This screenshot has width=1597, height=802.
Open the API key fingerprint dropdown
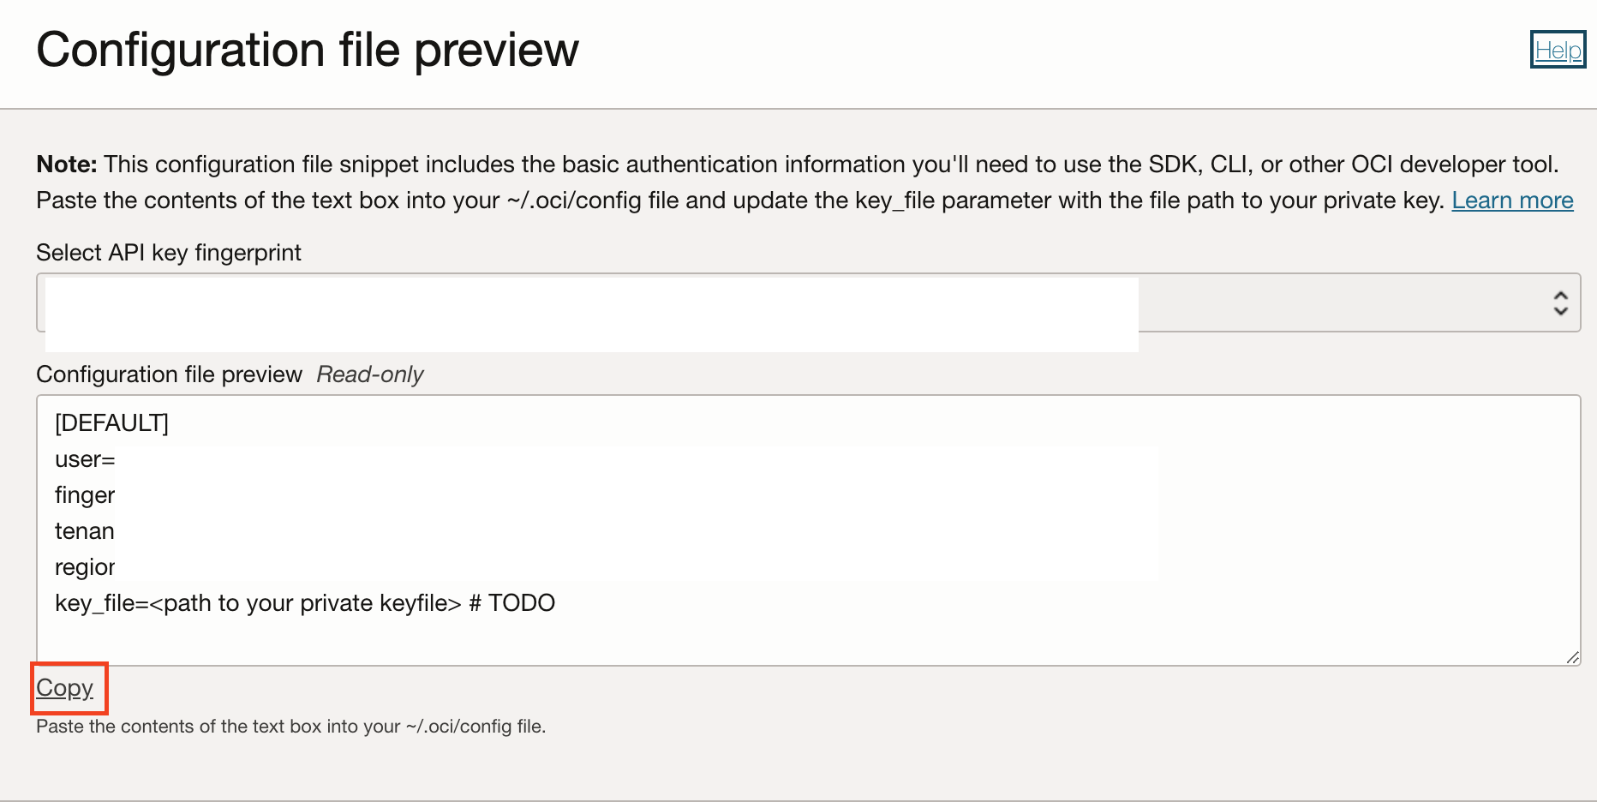point(808,302)
